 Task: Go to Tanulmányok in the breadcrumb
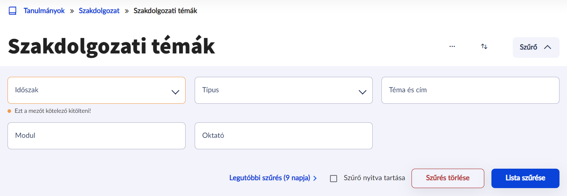tap(44, 11)
